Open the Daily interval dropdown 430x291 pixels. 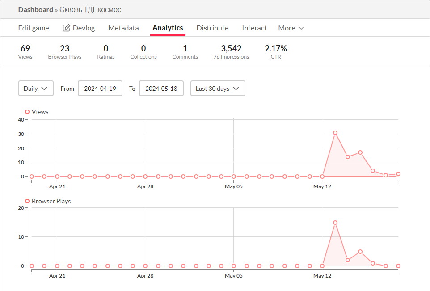click(36, 89)
